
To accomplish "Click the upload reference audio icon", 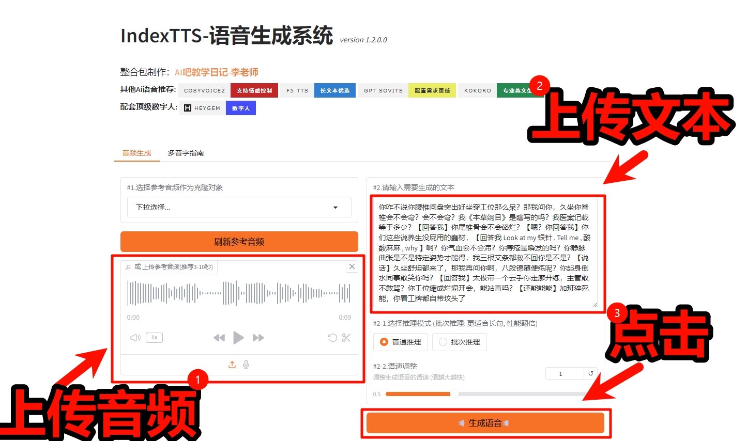I will pyautogui.click(x=232, y=364).
